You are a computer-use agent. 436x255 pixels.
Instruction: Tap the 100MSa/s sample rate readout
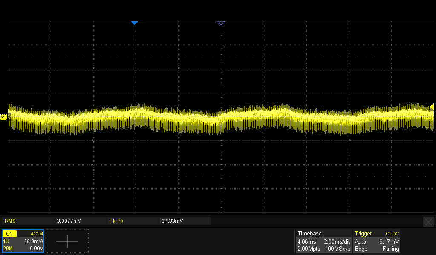[338, 249]
